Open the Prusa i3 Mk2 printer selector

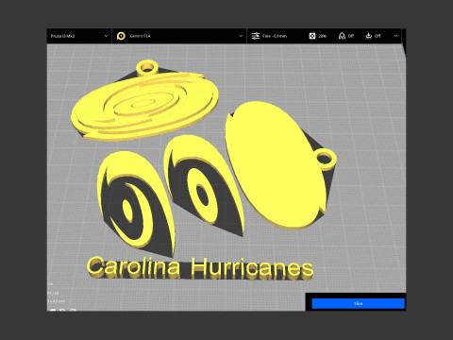coord(79,36)
